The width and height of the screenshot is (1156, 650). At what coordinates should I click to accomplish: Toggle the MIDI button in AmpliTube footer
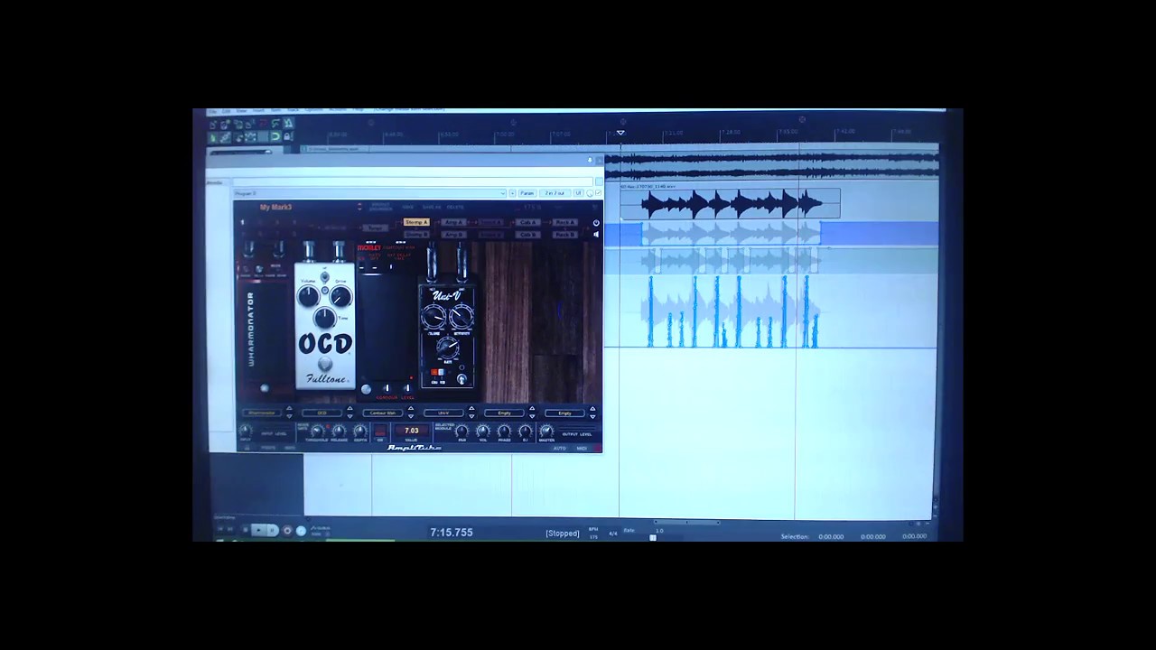pos(582,448)
